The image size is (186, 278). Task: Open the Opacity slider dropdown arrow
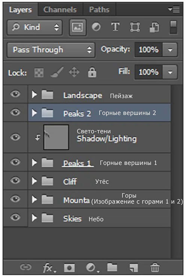coord(170,50)
